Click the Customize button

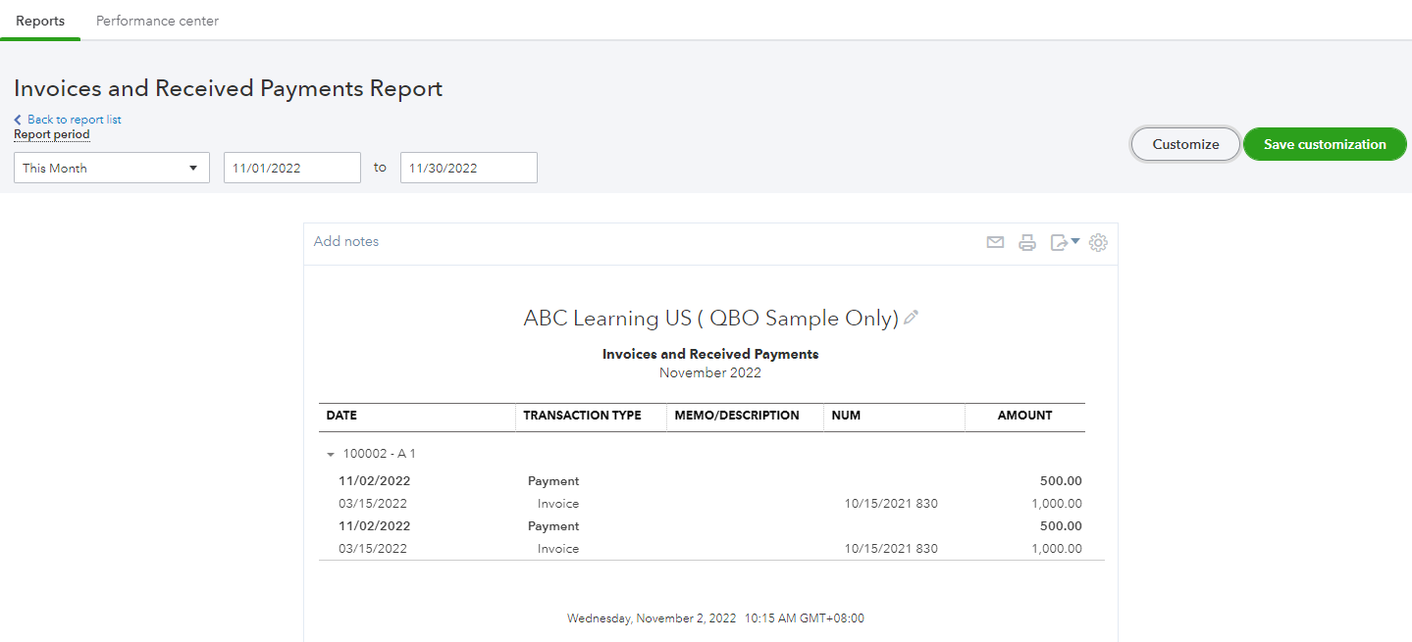point(1185,144)
